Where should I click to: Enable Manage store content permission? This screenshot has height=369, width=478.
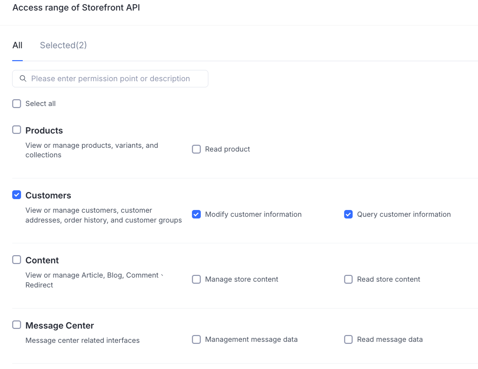pyautogui.click(x=196, y=279)
